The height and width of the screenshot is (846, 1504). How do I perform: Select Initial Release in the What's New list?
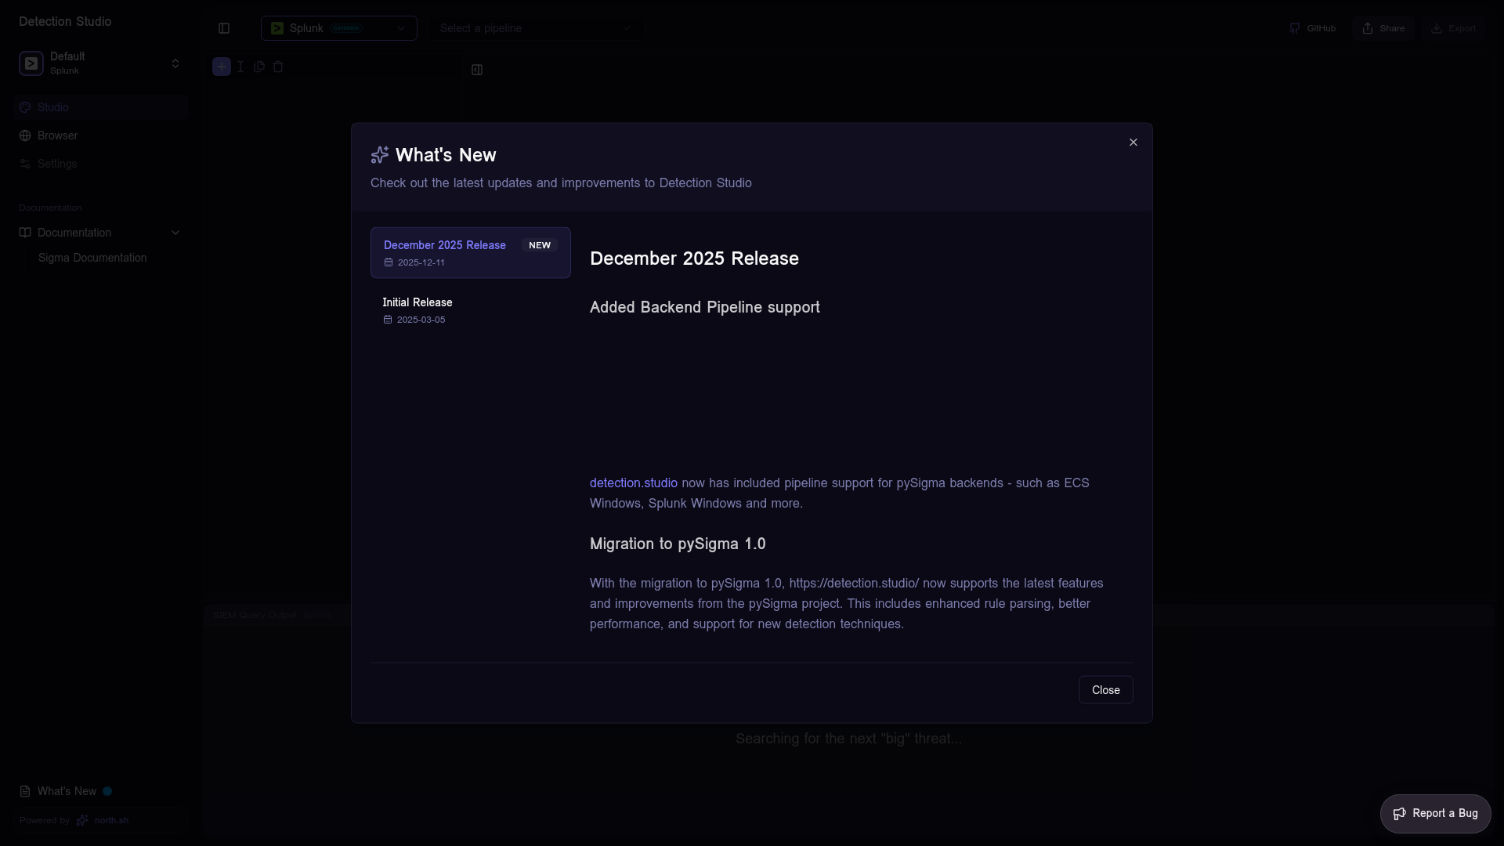(x=470, y=310)
